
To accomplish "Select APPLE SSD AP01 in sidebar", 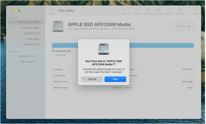I will coord(26,22).
